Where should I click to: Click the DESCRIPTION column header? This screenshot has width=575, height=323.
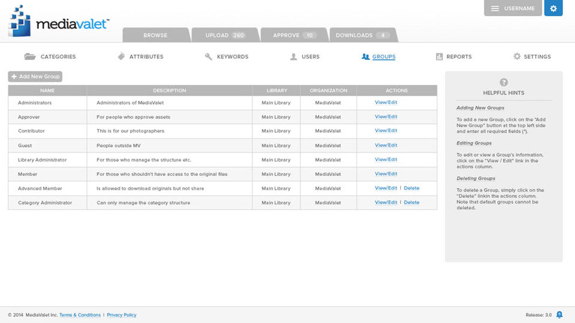(170, 90)
